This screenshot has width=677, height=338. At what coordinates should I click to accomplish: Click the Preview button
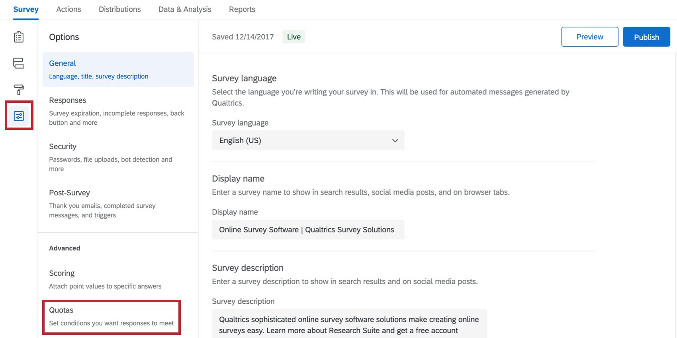tap(590, 37)
